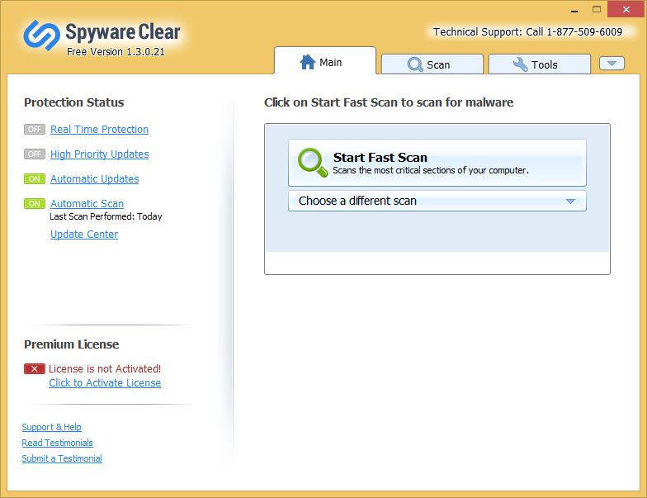Click the green magnifying glass scan icon

pos(312,163)
